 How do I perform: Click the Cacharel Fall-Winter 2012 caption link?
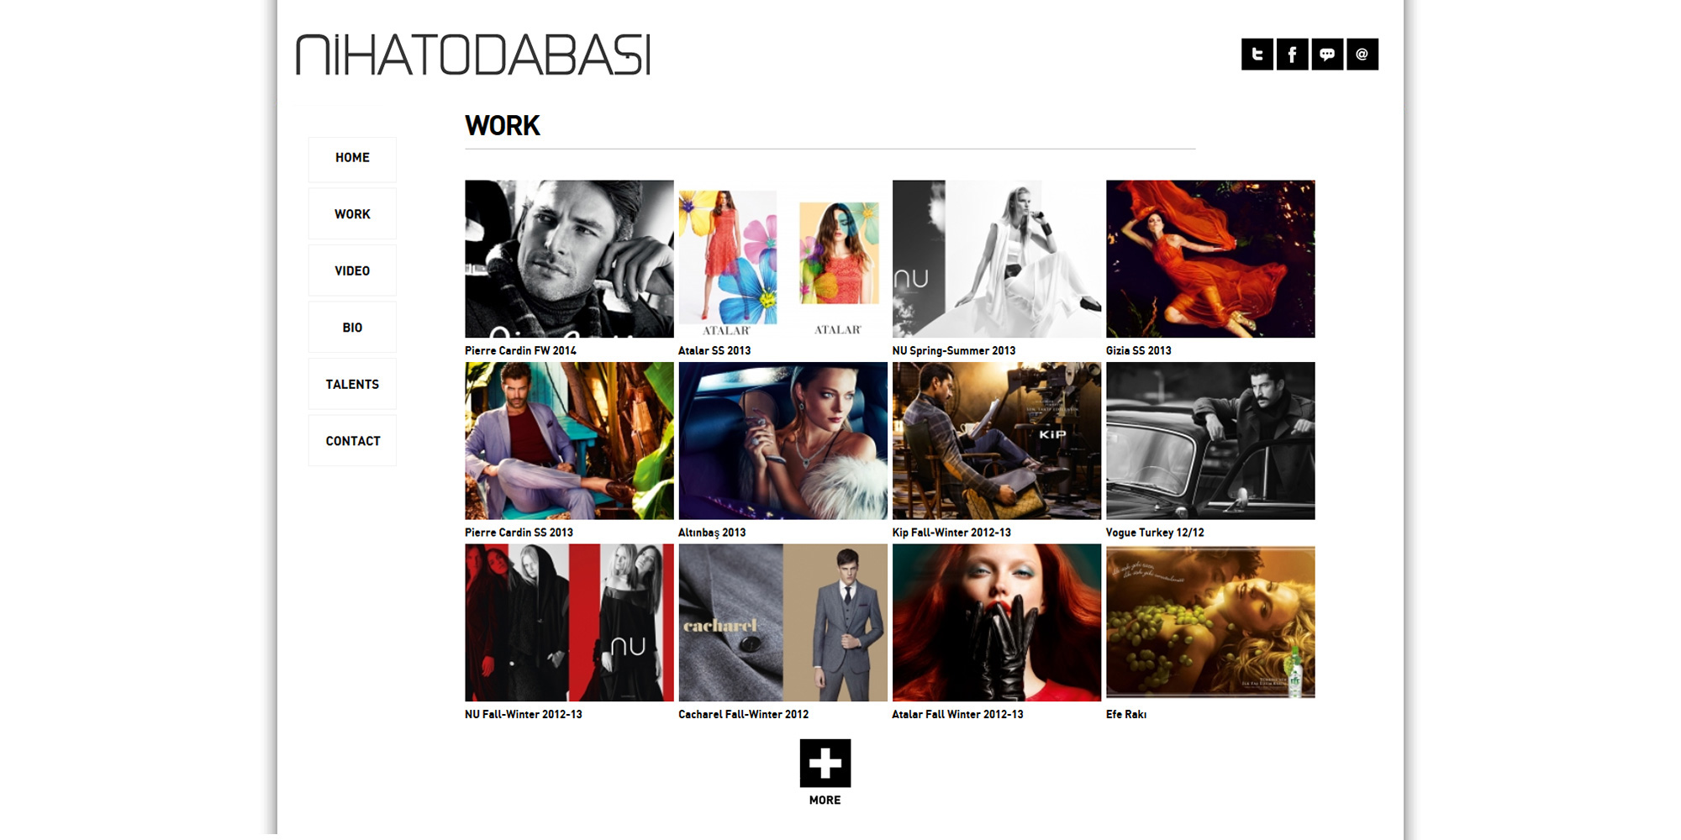(x=743, y=714)
